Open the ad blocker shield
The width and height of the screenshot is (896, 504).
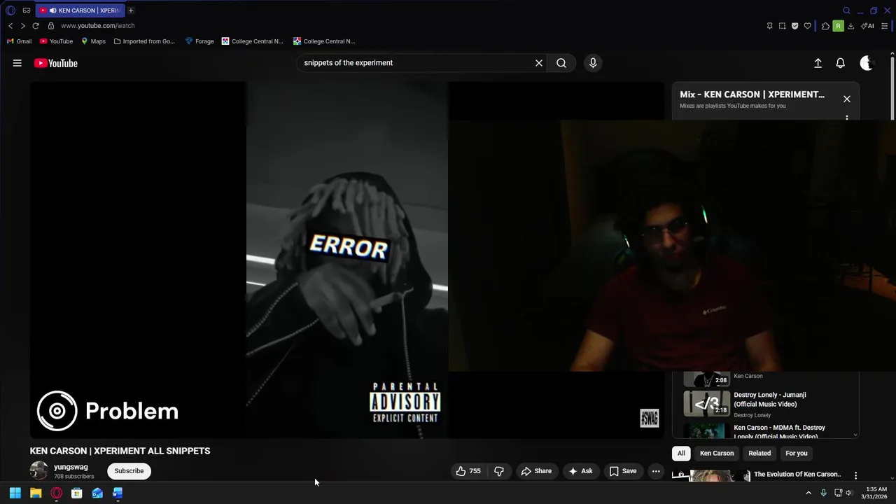(794, 26)
